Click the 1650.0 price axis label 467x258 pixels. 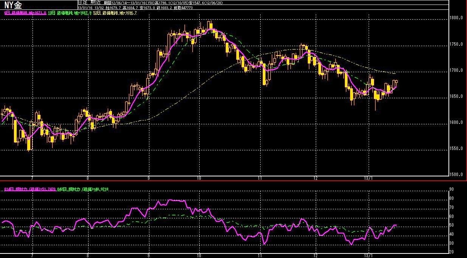pos(457,96)
